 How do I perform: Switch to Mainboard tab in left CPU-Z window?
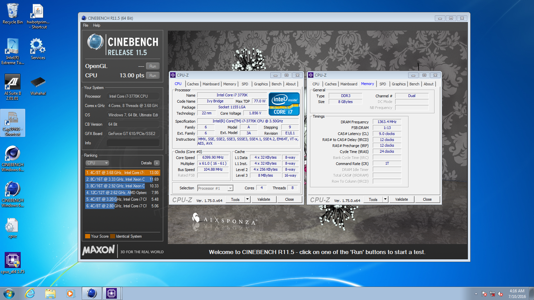pyautogui.click(x=211, y=84)
